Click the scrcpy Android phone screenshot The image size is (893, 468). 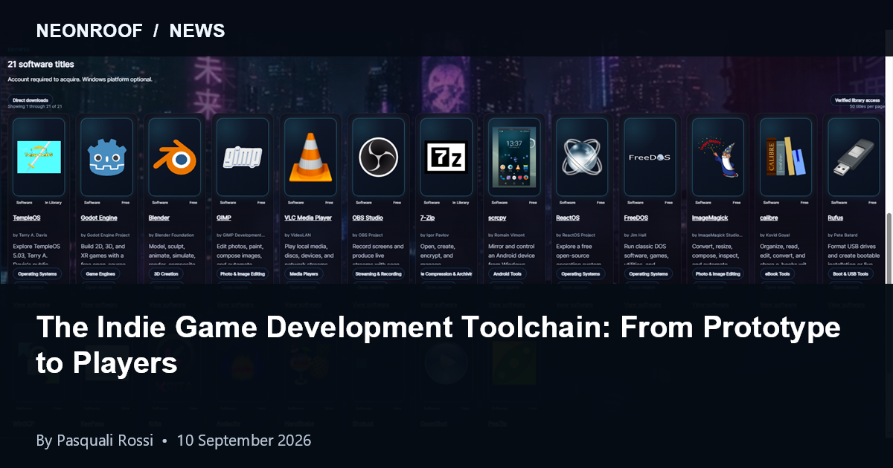pos(513,157)
